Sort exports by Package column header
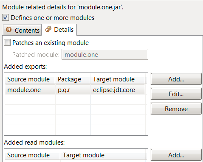This screenshot has height=162, width=203. (73, 79)
